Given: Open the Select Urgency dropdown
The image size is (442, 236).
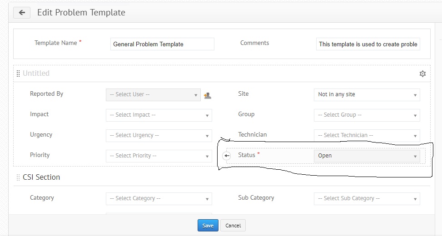Looking at the screenshot, I should [x=159, y=135].
